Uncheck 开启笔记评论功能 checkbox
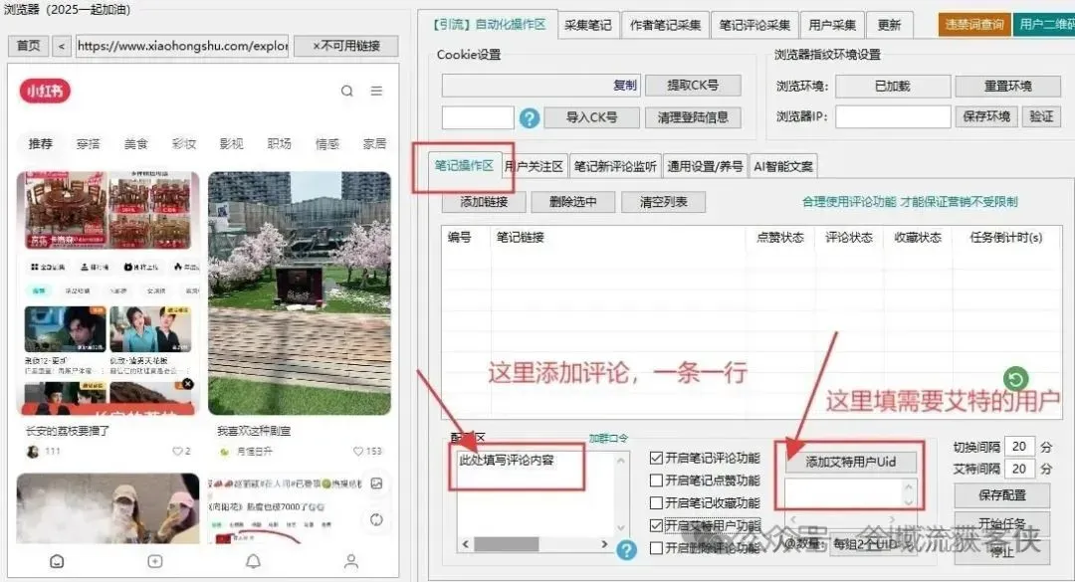The height and width of the screenshot is (582, 1075). 655,456
